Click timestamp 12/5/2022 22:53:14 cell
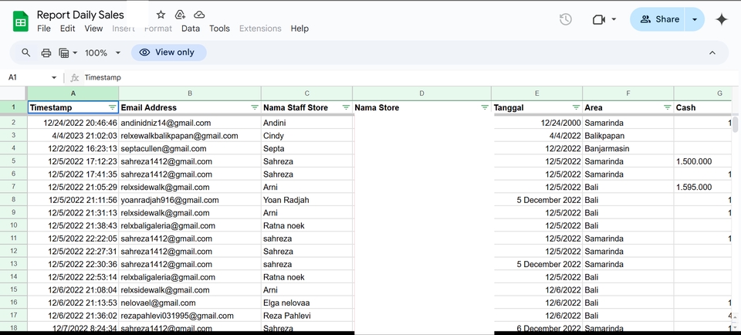The image size is (741, 335). pyautogui.click(x=73, y=277)
